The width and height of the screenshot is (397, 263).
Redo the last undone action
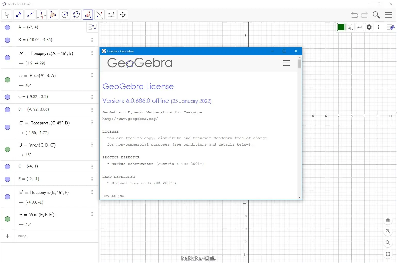[x=364, y=15]
